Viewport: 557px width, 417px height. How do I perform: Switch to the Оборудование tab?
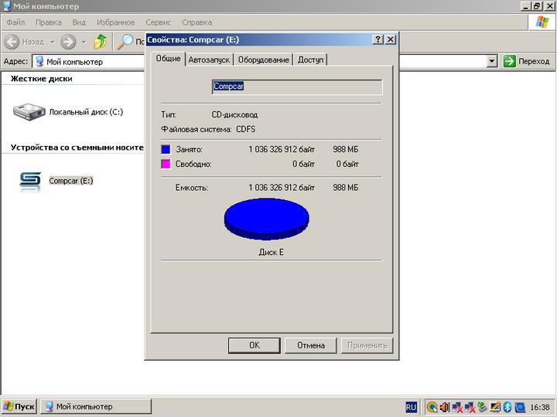(264, 60)
